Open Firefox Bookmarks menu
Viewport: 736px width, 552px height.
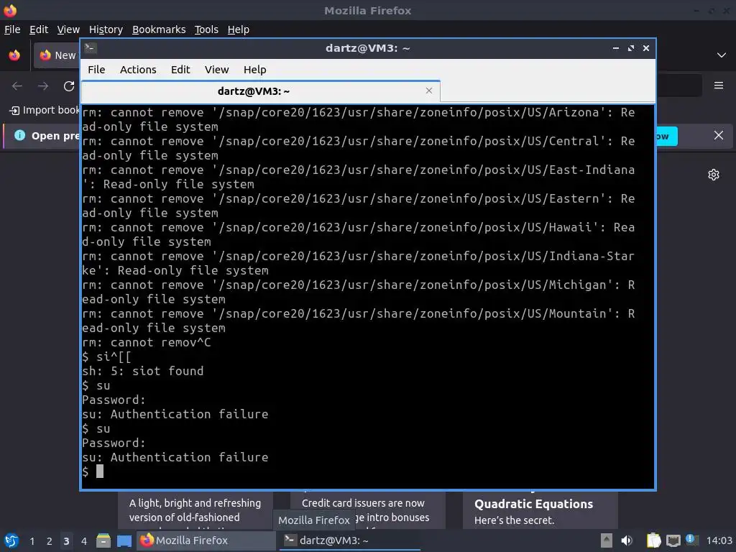159,29
